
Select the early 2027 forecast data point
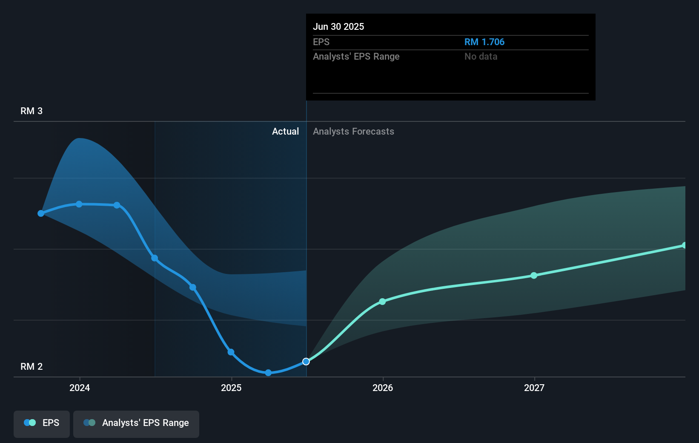[534, 276]
